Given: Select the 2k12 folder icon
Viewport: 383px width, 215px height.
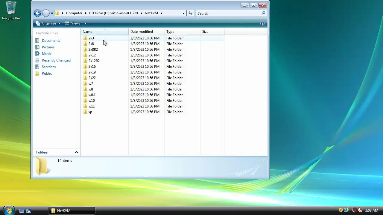Looking at the screenshot, I should 85,55.
